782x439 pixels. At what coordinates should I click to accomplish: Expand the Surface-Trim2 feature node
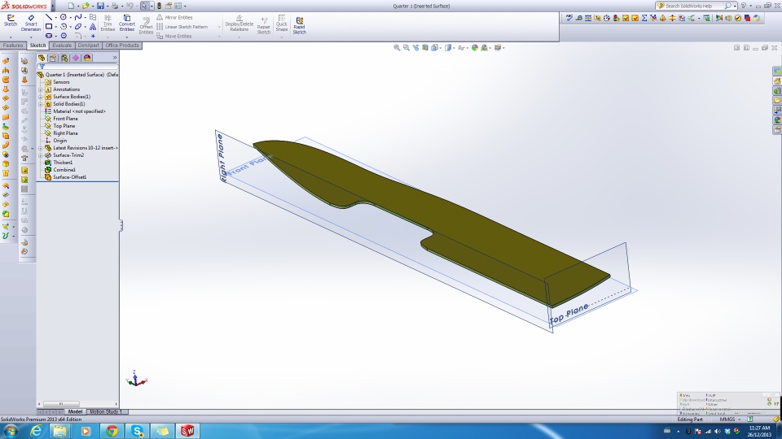click(x=41, y=155)
